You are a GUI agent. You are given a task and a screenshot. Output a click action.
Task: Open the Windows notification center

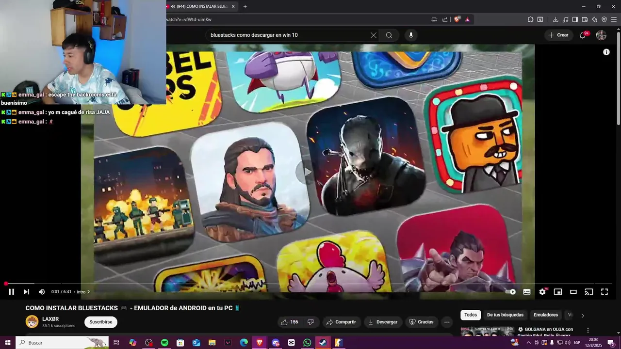pos(611,343)
